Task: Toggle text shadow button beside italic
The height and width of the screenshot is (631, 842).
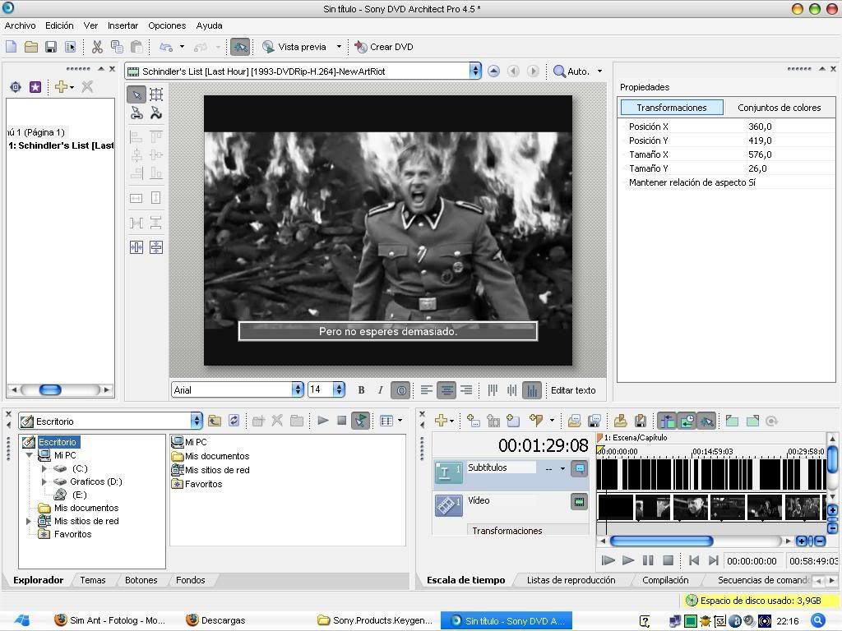Action: tap(400, 390)
